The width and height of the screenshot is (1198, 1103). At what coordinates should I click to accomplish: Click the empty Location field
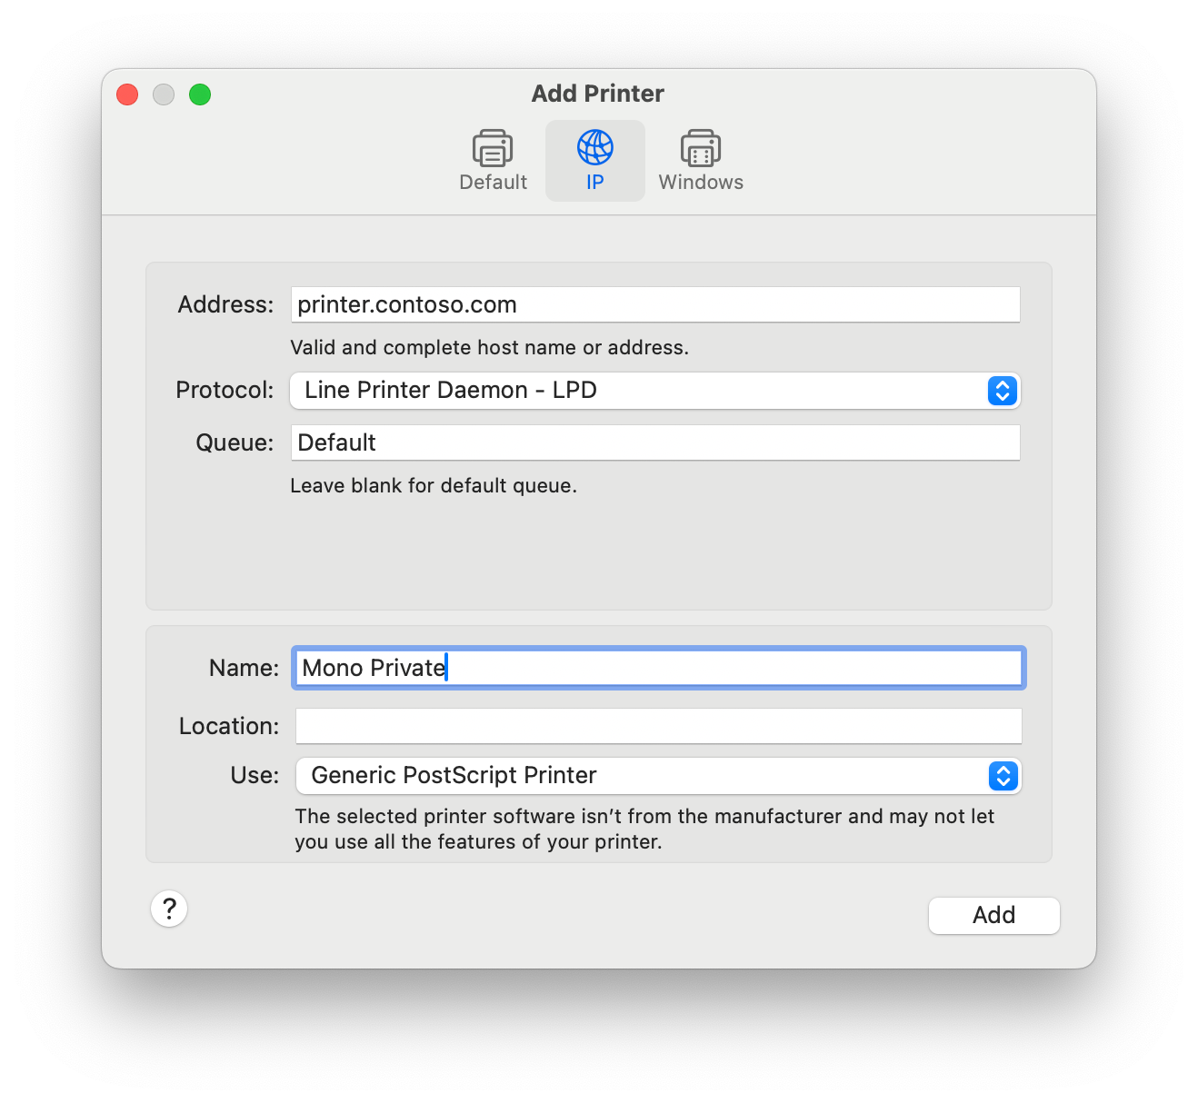pos(658,726)
